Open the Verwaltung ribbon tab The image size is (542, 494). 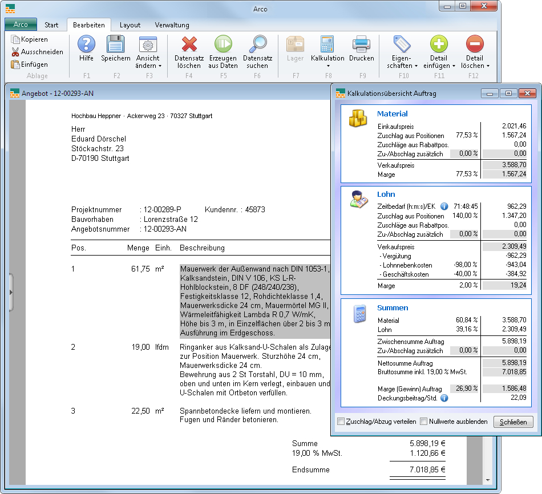click(x=172, y=25)
